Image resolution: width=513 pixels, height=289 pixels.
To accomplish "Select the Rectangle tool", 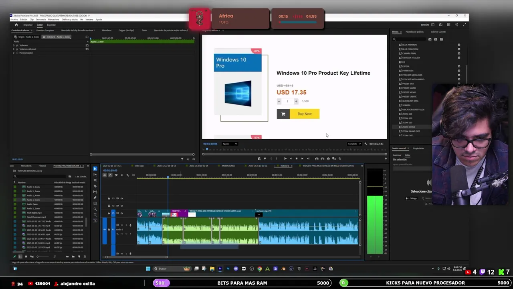I will [x=95, y=204].
